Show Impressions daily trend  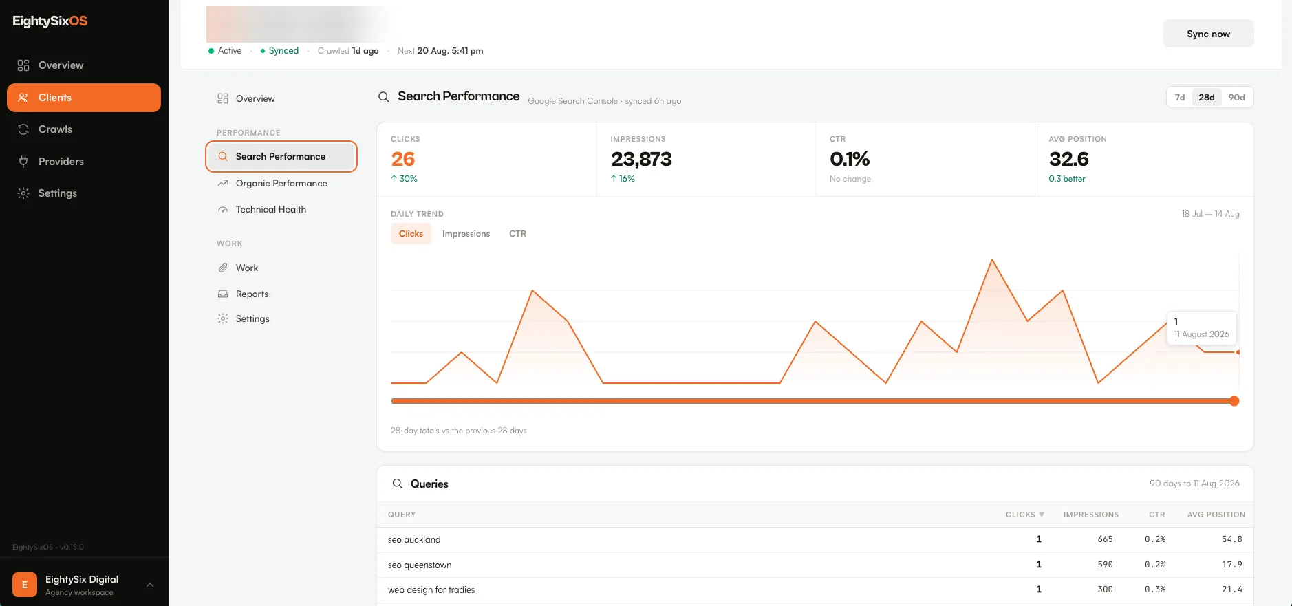[466, 234]
